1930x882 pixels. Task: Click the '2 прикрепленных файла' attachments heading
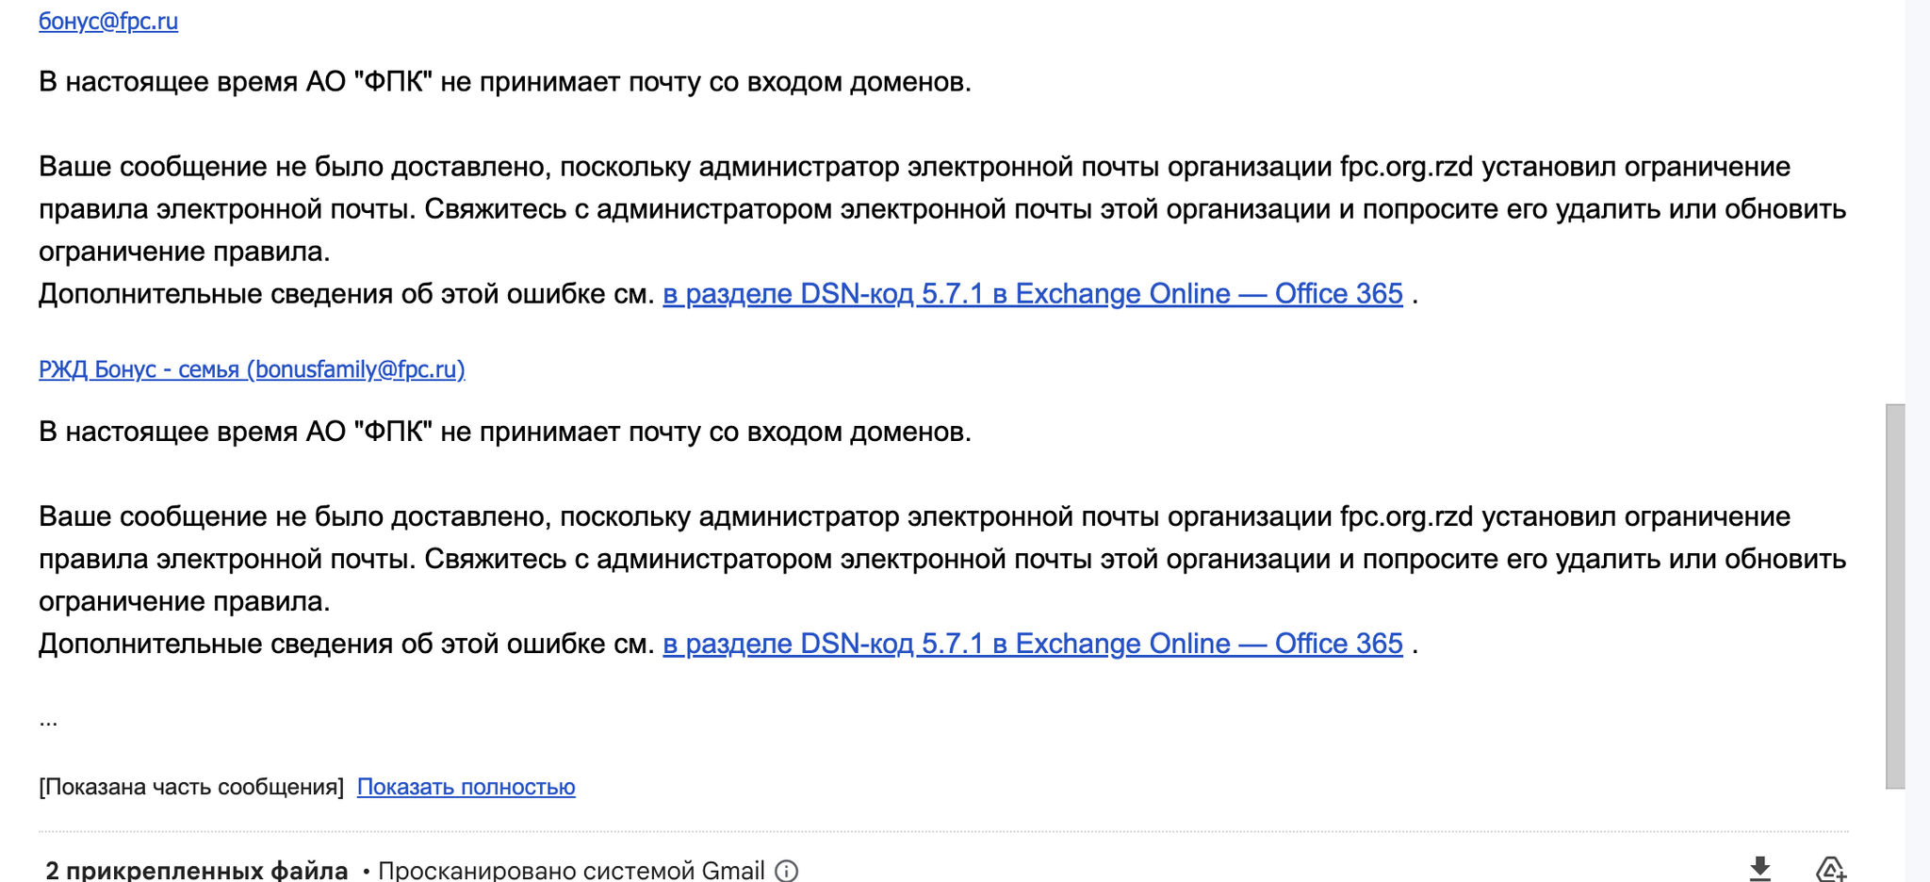197,871
